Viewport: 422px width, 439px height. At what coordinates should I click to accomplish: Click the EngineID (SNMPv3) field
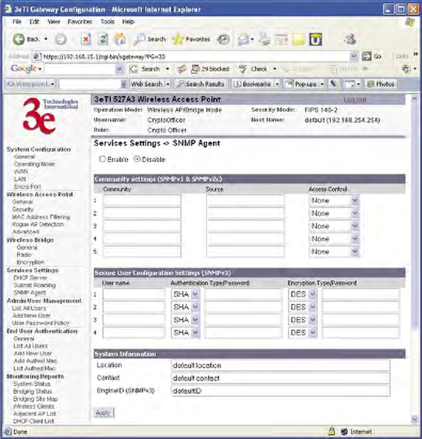[x=281, y=391]
